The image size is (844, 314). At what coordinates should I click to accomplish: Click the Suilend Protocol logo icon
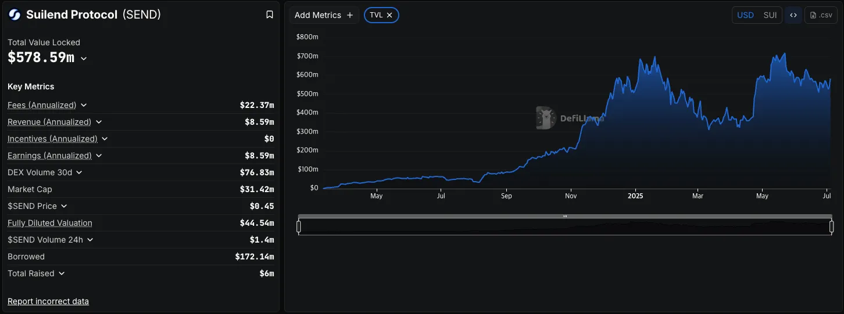15,15
